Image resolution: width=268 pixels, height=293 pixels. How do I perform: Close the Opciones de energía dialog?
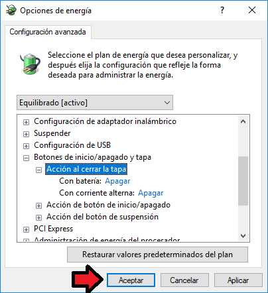[252, 10]
